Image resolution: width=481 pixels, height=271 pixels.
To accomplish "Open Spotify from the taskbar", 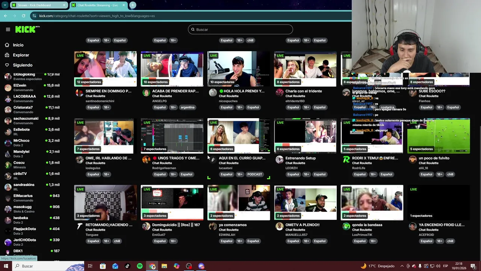I will pos(140,266).
